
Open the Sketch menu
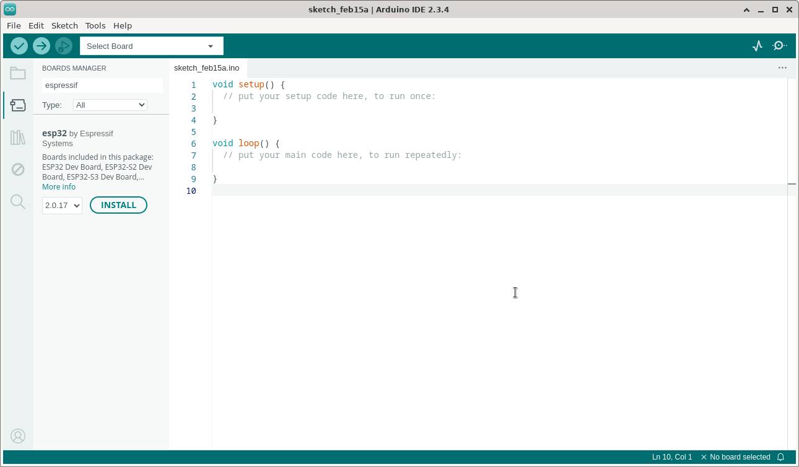click(64, 25)
